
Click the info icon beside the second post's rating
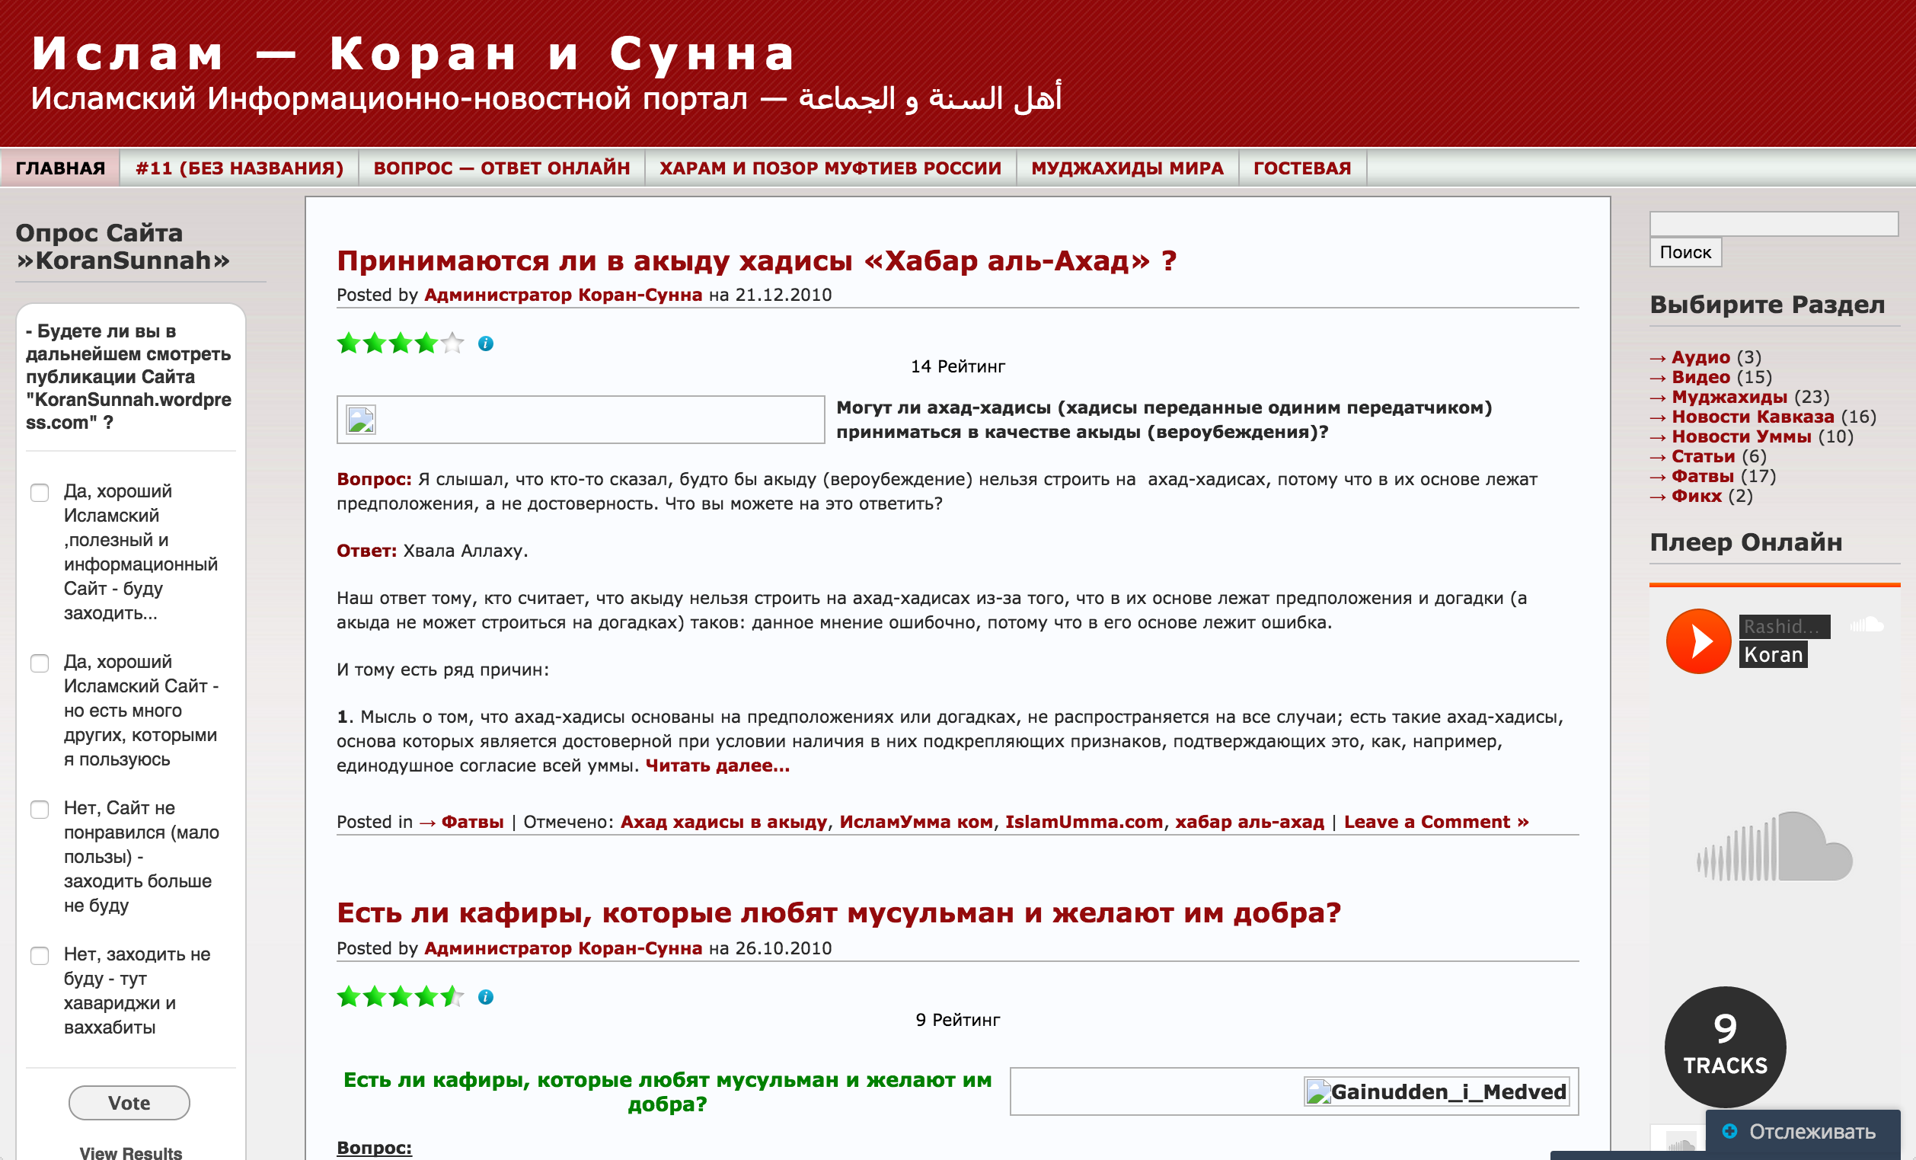tap(486, 997)
